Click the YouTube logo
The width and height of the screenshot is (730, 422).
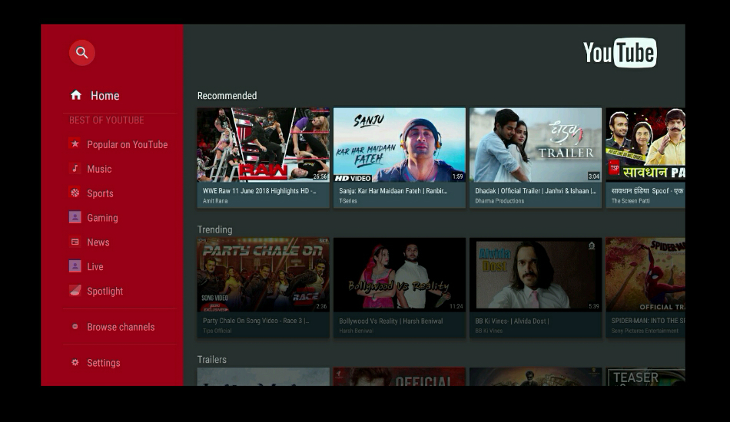619,52
